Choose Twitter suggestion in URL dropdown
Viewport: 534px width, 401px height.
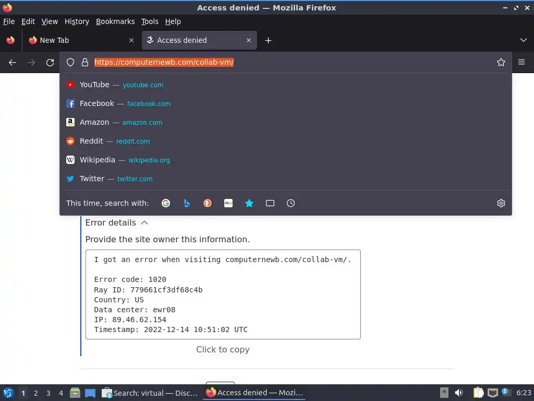pos(286,179)
